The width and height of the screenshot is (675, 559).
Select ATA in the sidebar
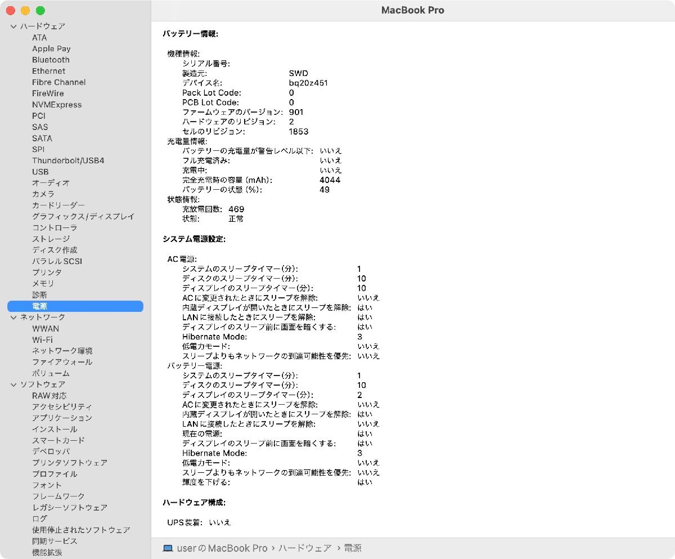(x=39, y=38)
